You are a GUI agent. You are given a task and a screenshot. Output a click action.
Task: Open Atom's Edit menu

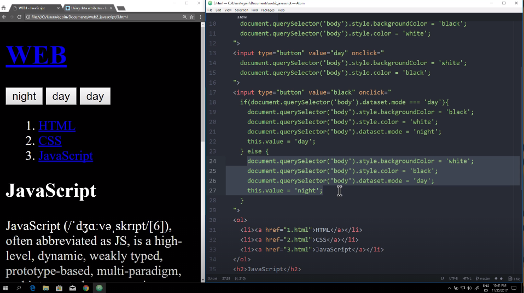tap(218, 10)
